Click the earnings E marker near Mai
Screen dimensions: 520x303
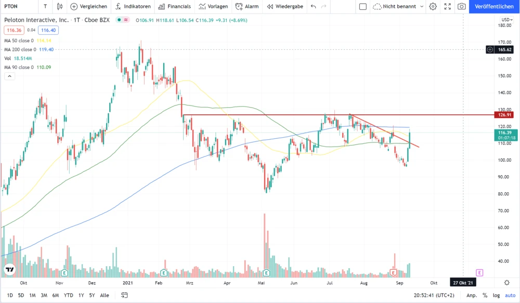point(266,273)
